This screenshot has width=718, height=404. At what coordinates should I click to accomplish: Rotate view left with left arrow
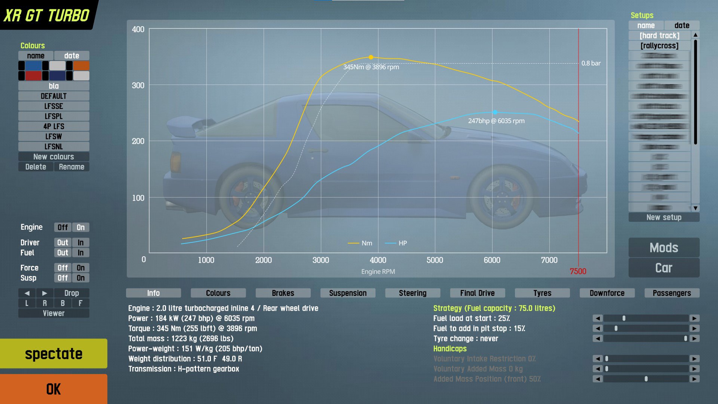[x=27, y=293]
